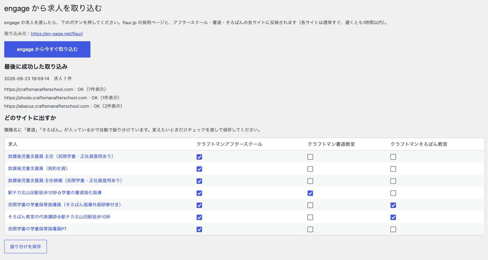The height and width of the screenshot is (260, 488).
Task: Uncheck アフタースクール for 学童の書道強化指導 row
Action: tap(199, 193)
